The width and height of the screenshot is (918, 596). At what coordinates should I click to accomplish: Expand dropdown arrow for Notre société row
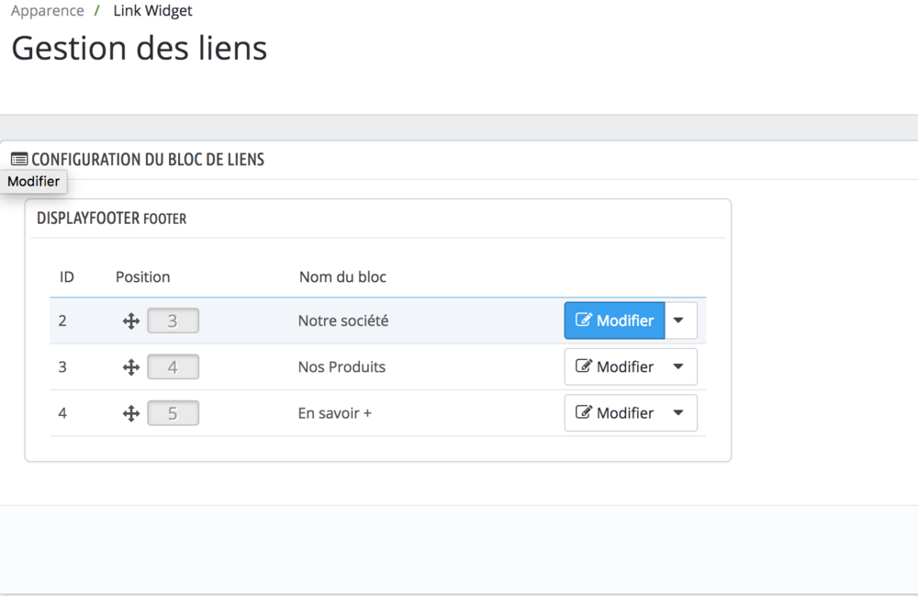pyautogui.click(x=679, y=320)
